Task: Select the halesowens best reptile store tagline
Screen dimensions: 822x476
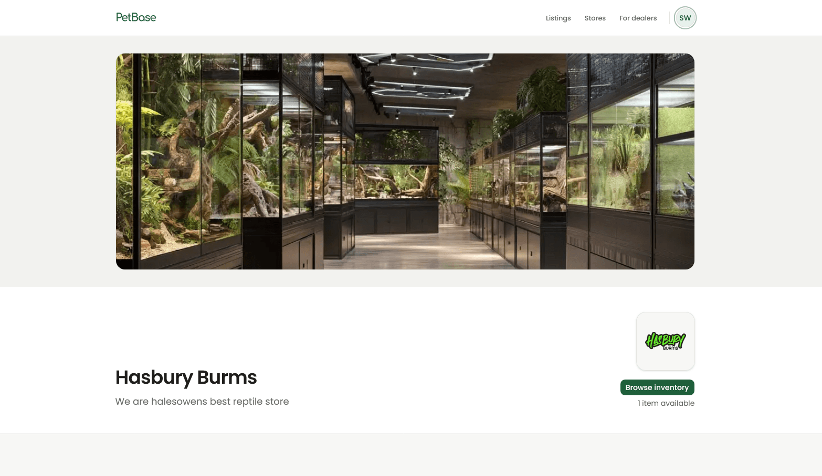Action: 202,402
